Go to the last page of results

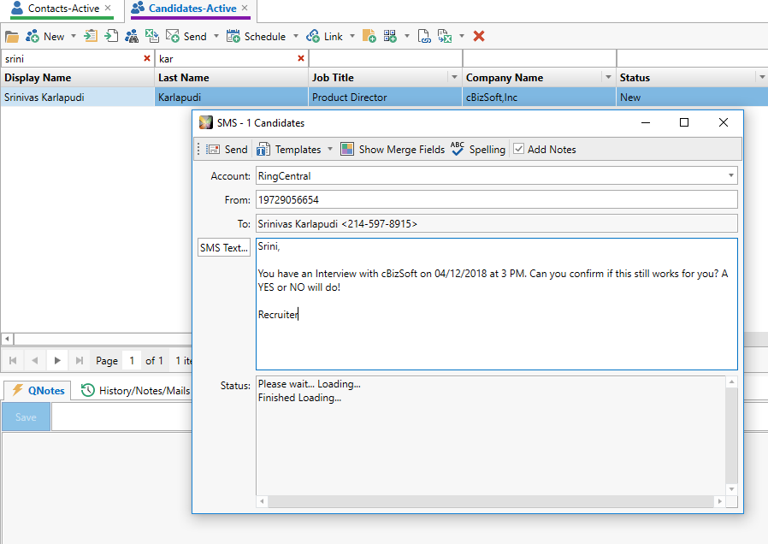pos(80,361)
